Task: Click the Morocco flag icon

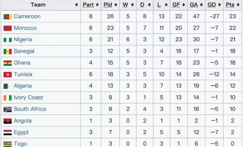Action: 7,28
